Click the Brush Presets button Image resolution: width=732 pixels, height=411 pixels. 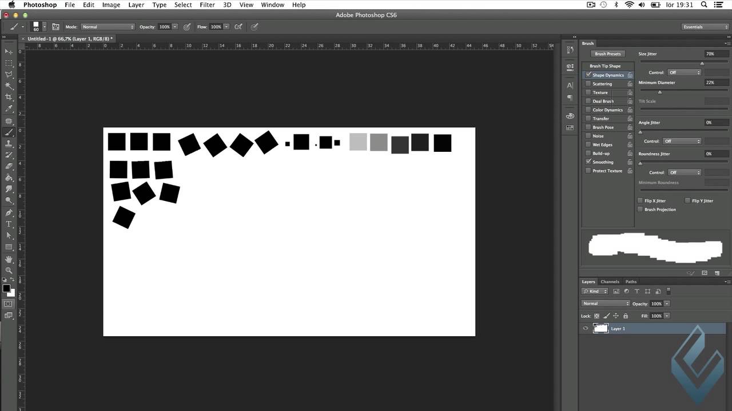608,54
